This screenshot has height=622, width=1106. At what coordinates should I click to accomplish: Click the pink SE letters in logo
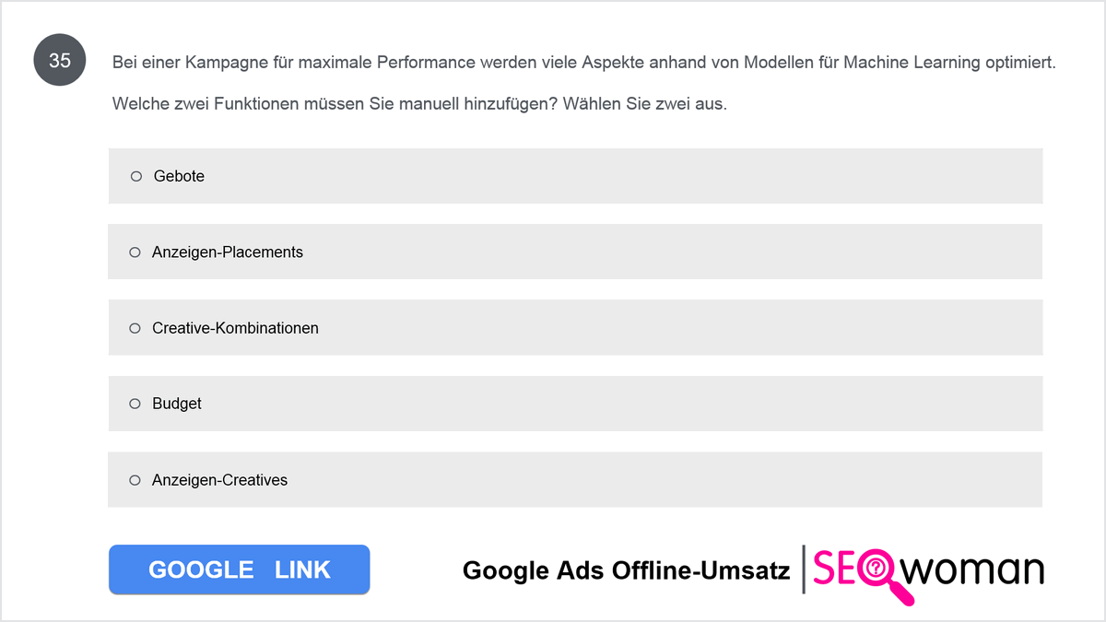835,569
